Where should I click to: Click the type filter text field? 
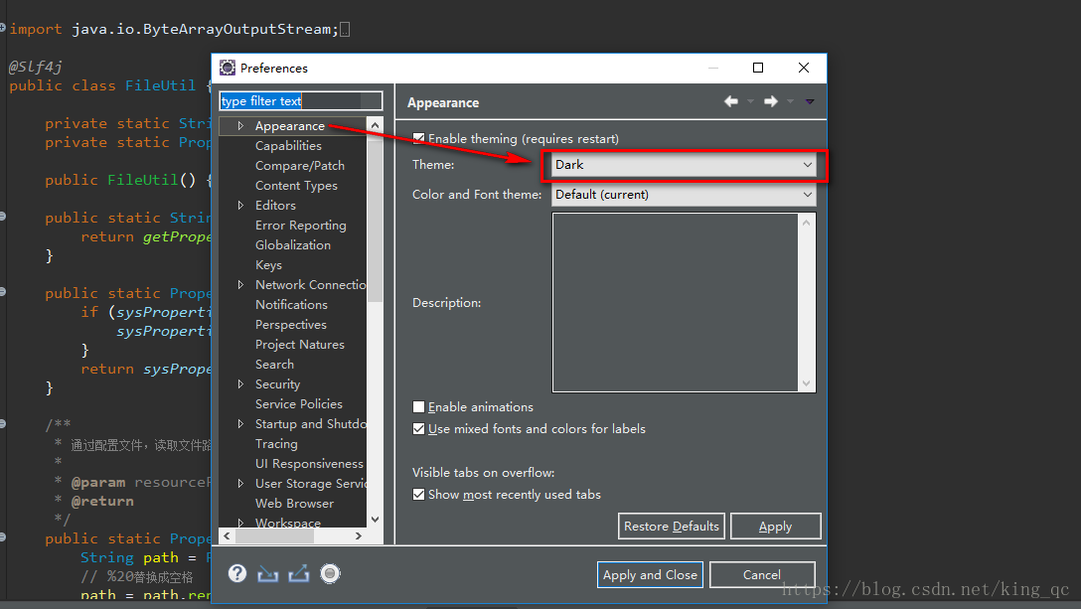click(x=301, y=100)
